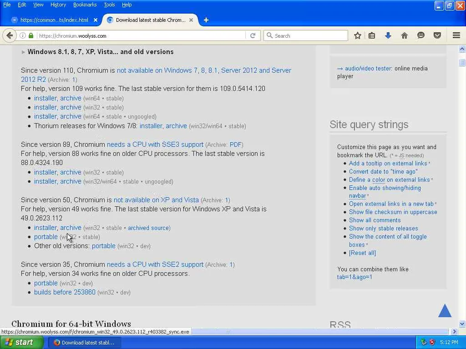The width and height of the screenshot is (466, 349).
Task: Click 'Show only stable releases' link
Action: [x=383, y=228]
